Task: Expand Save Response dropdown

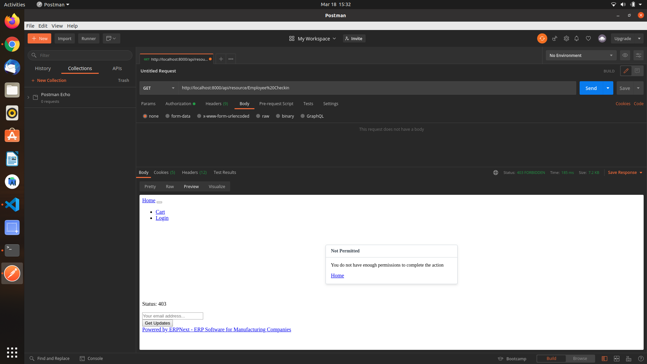Action: tap(625, 173)
